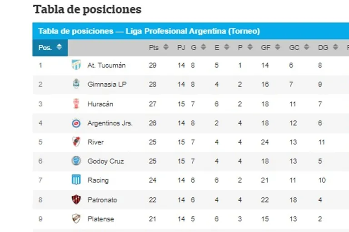Sort by GC goals-against arrows
349x232 pixels.
[306, 47]
